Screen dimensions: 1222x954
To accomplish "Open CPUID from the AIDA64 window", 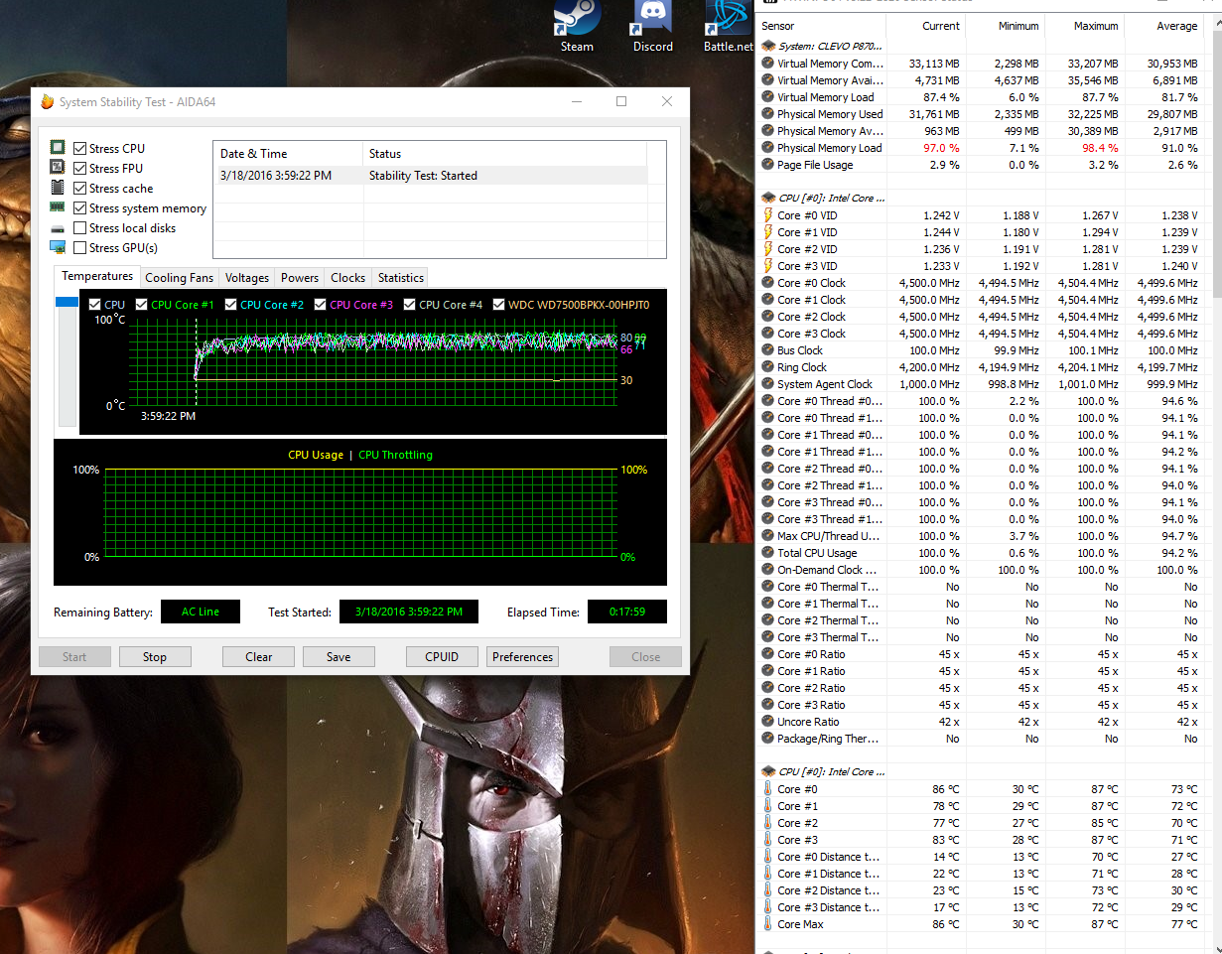I will point(442,656).
